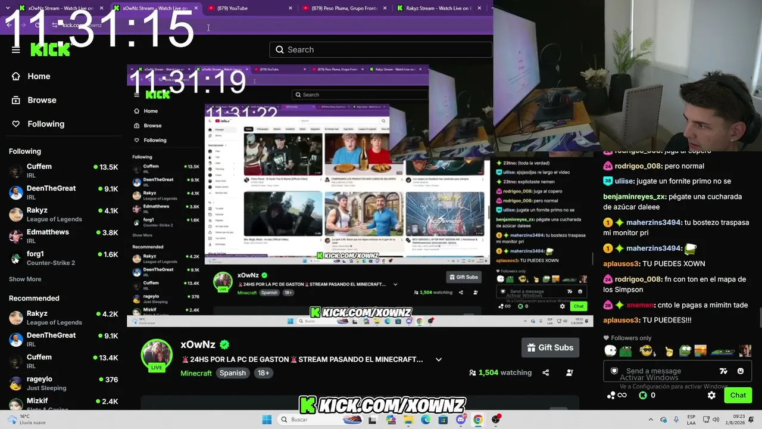762x429 pixels.
Task: Open the weather widget on the taskbar
Action: pos(27,419)
